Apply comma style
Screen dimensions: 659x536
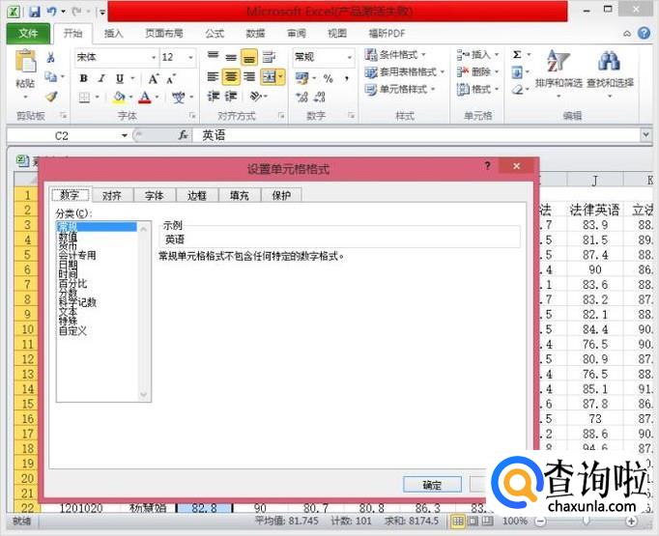347,78
